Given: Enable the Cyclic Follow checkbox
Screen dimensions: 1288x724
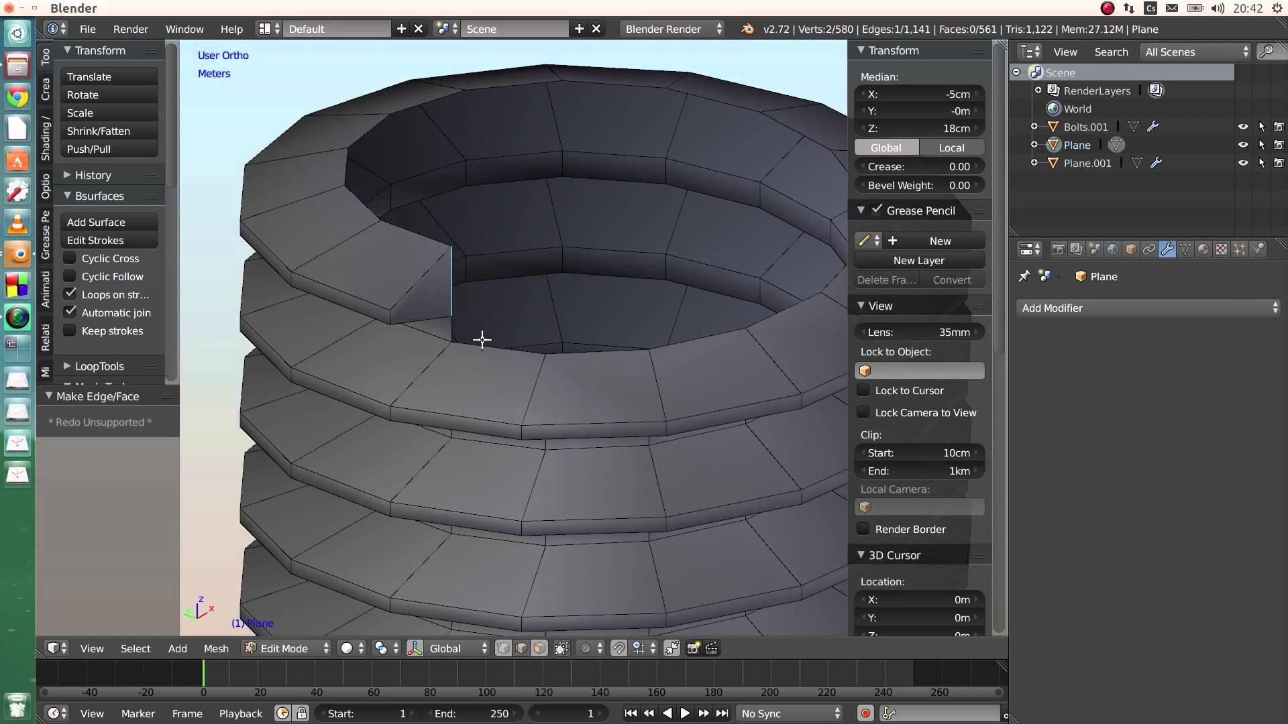Looking at the screenshot, I should 70,276.
